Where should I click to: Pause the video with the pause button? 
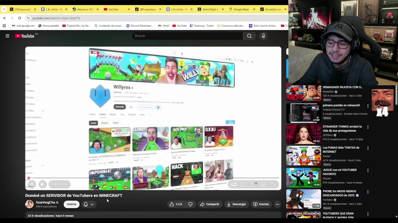pos(32,184)
